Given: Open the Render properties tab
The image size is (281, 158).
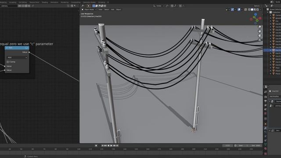Looking at the screenshot, I should (x=266, y=97).
